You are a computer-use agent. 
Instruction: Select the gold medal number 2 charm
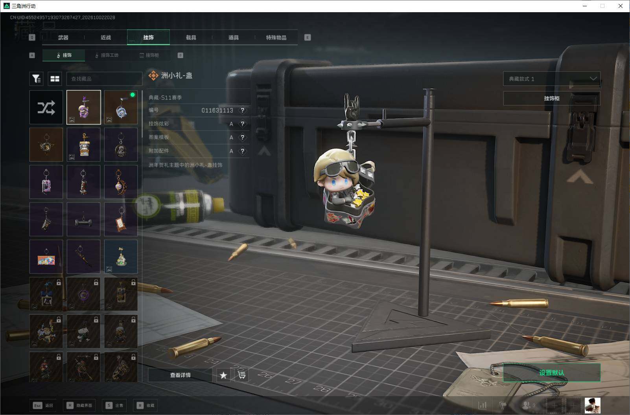121,145
